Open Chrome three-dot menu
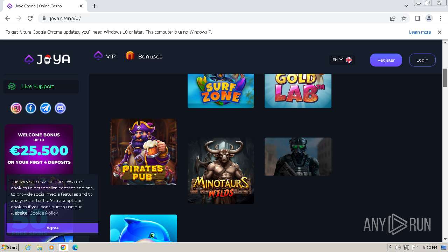The height and width of the screenshot is (252, 448). [440, 18]
